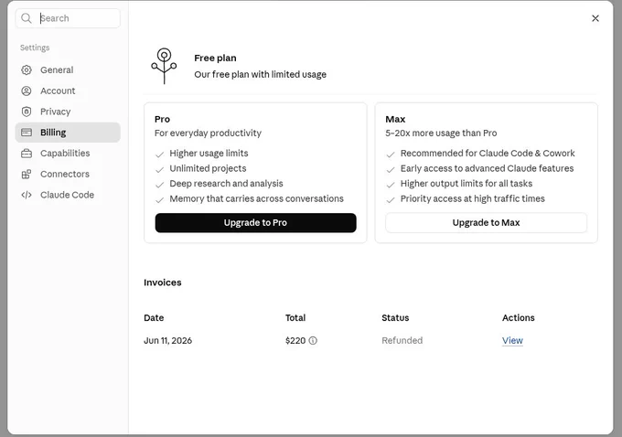Go to Privacy settings

pos(68,112)
